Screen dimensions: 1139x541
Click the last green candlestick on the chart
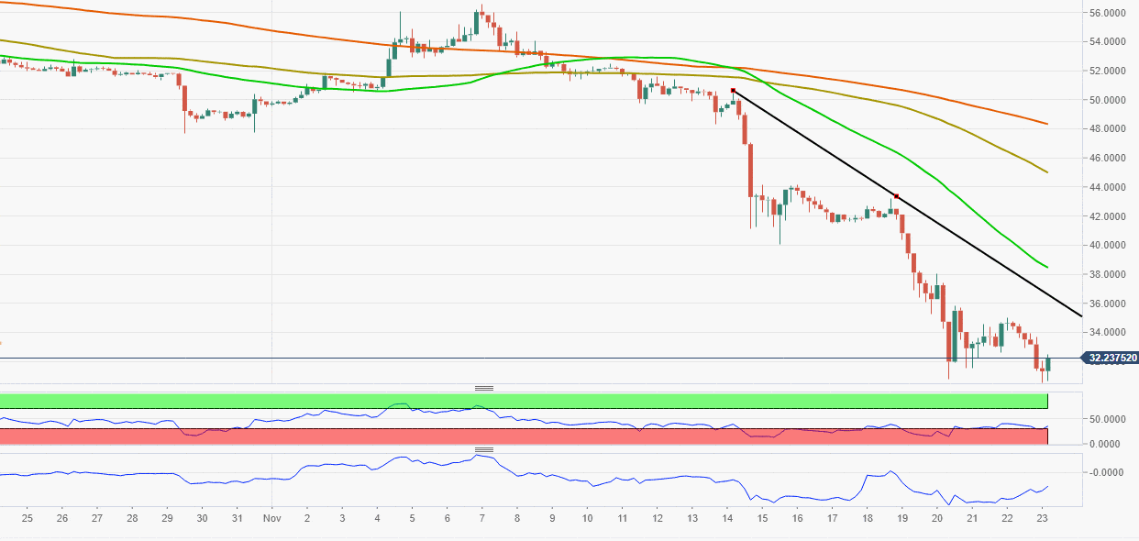(x=1048, y=364)
